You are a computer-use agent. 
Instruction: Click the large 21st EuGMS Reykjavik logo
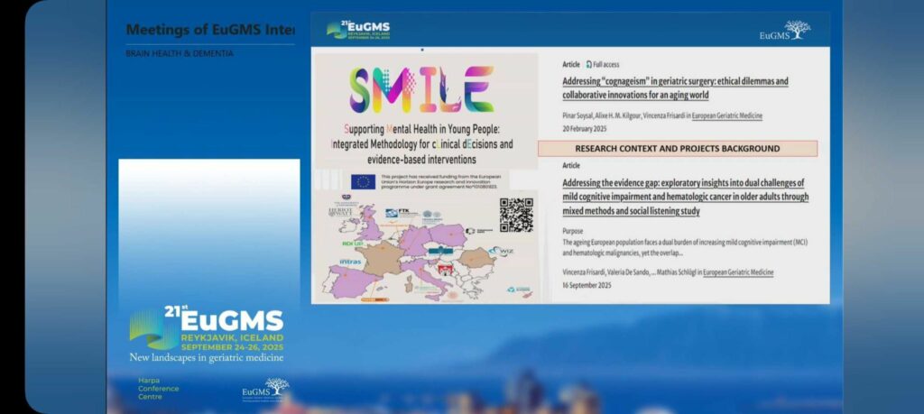coord(208,328)
